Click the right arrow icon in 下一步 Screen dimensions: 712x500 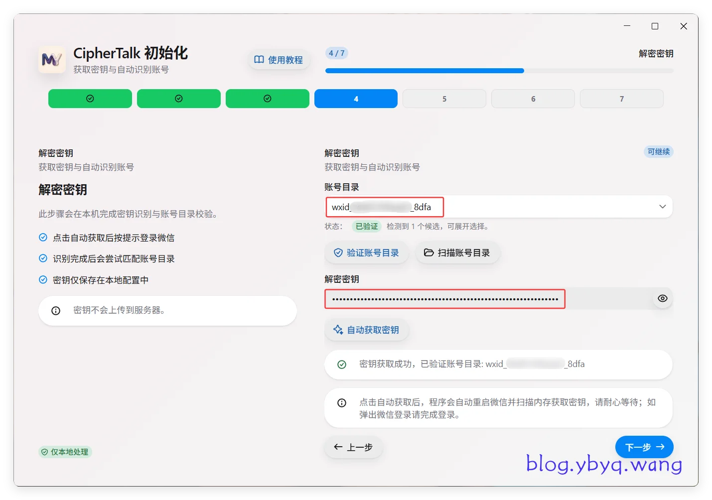coord(660,447)
